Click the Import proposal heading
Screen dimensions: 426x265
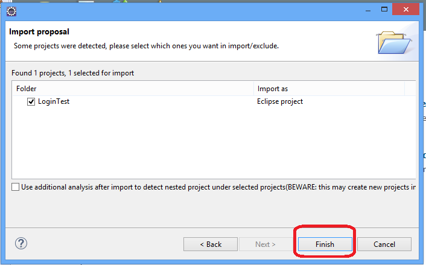(x=39, y=32)
